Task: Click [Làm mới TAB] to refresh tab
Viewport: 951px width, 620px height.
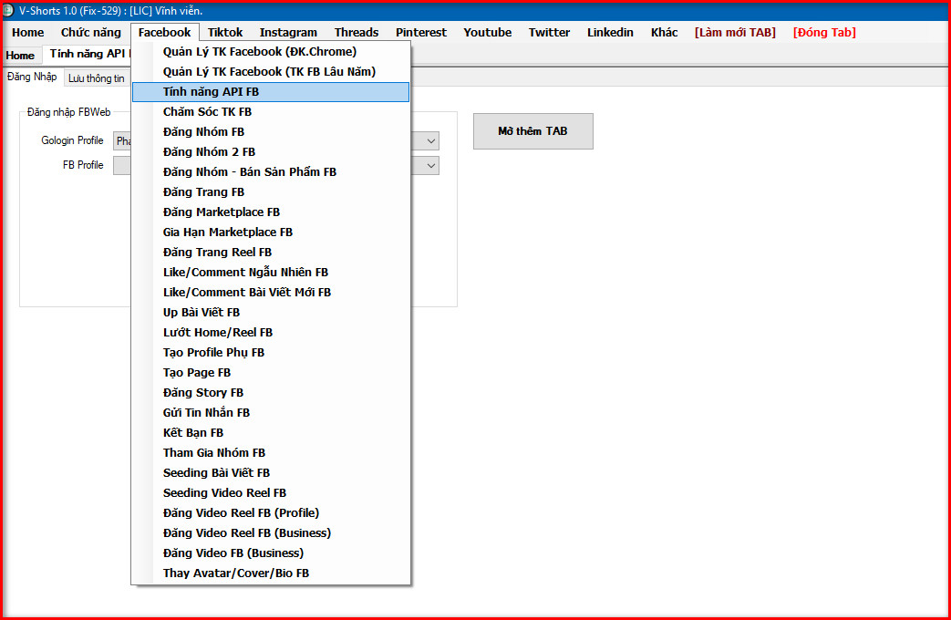Action: click(x=735, y=32)
